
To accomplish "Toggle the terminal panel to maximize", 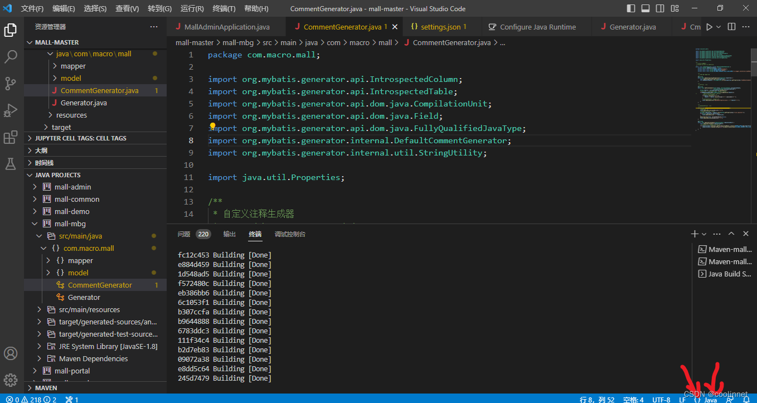I will (x=731, y=234).
